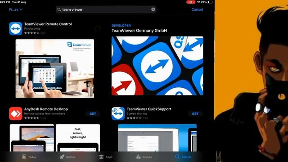288x162 pixels.
Task: Get AnyDesk Remote Desktop
Action: point(93,114)
